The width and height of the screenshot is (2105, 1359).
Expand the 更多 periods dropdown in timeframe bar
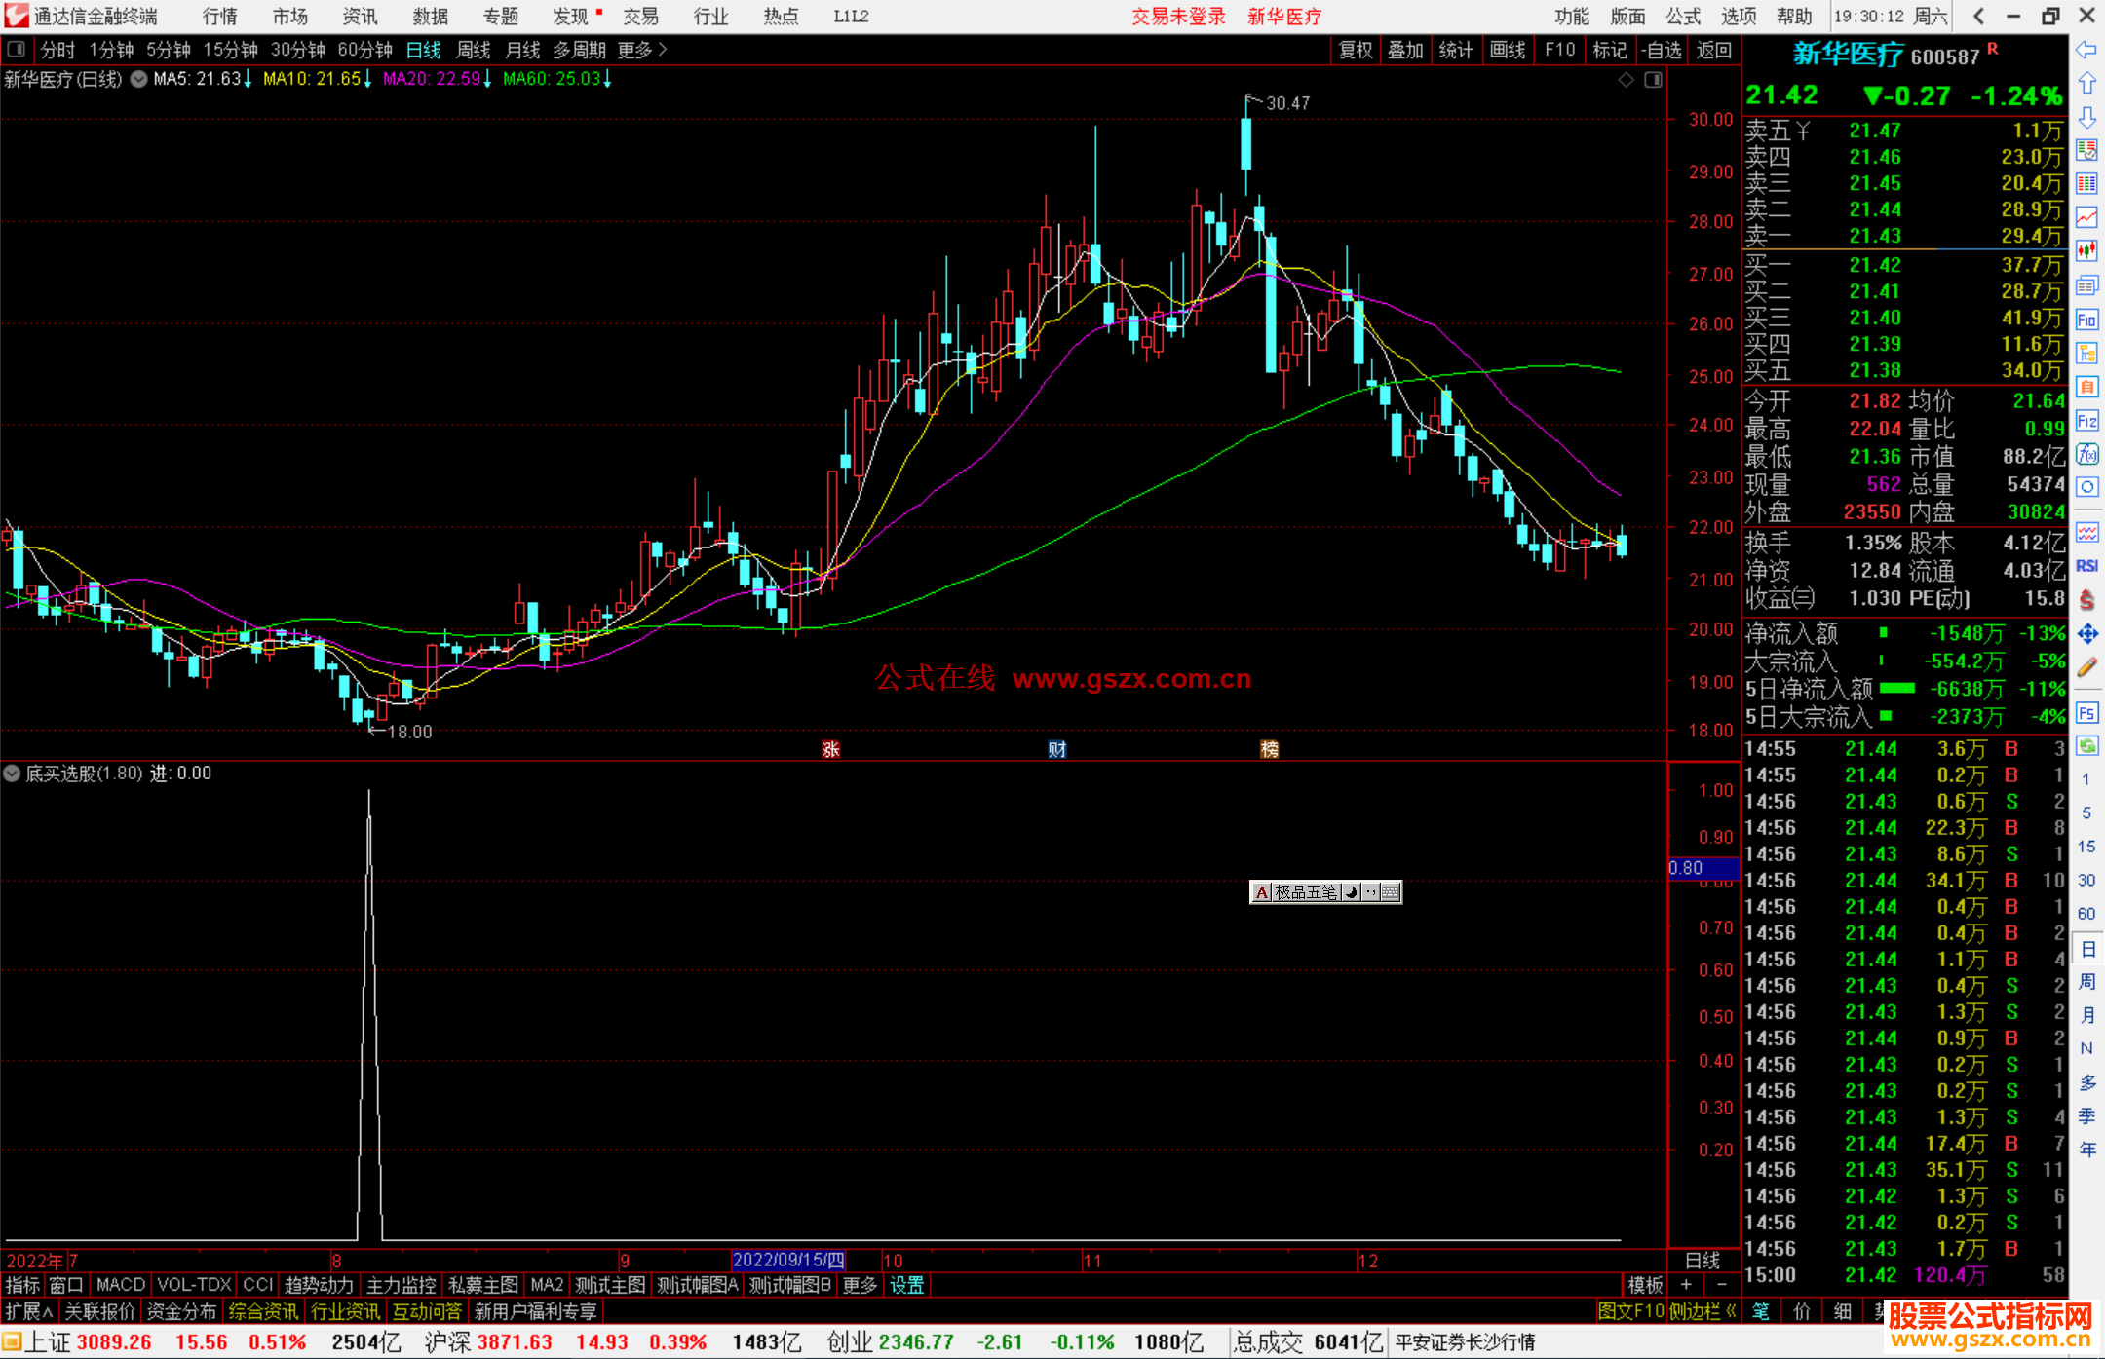click(642, 50)
